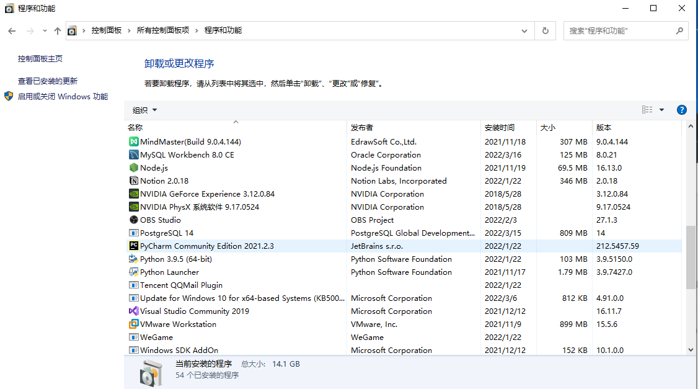
Task: Sort by 大小 column header
Action: coord(564,127)
